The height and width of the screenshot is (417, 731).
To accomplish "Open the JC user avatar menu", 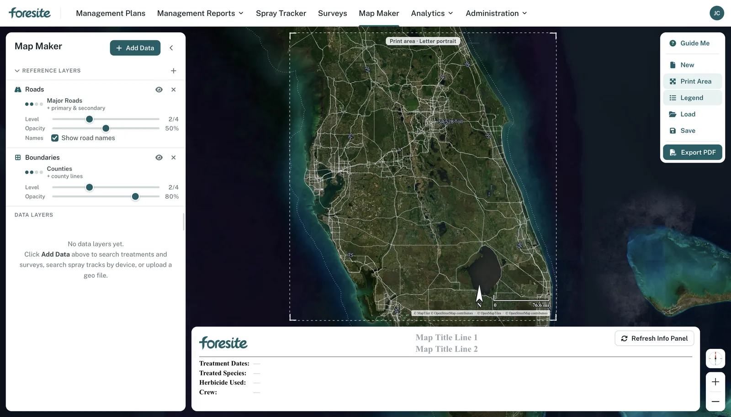I will (716, 13).
